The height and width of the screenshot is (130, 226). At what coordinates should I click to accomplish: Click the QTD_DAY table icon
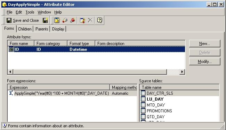(x=143, y=117)
